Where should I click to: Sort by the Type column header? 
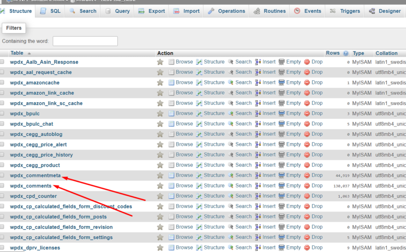click(358, 53)
